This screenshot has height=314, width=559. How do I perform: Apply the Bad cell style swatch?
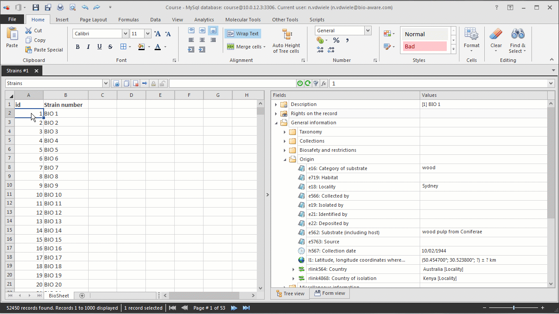(424, 46)
